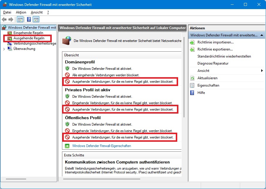
Task: Click the Eingehende Regeln tree icon
Action: pos(10,33)
